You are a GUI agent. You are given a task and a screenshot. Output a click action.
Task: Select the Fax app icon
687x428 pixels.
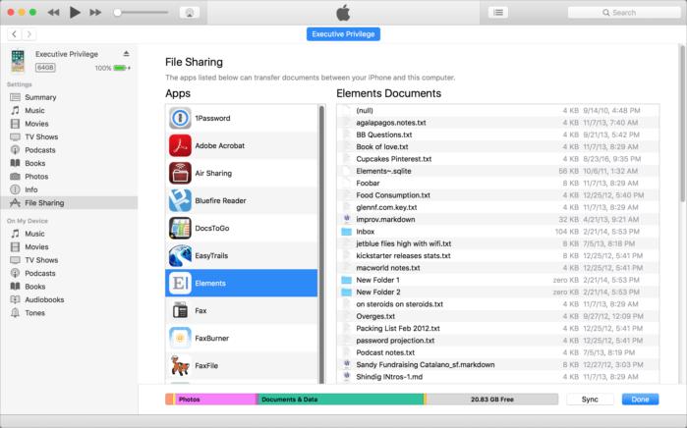coord(180,311)
